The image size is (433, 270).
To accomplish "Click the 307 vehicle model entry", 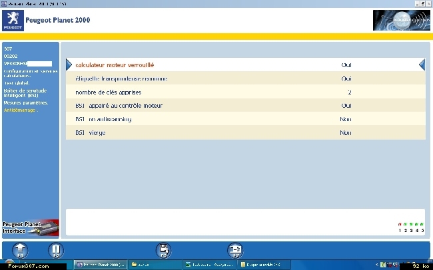I will 8,49.
